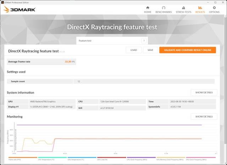The image size is (227, 165).
Task: Click the 3DMark logo
Action: [20, 10]
